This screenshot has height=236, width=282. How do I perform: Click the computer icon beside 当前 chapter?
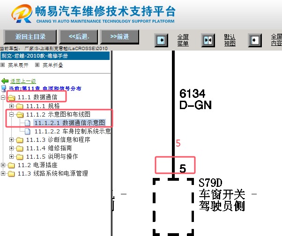(4, 88)
